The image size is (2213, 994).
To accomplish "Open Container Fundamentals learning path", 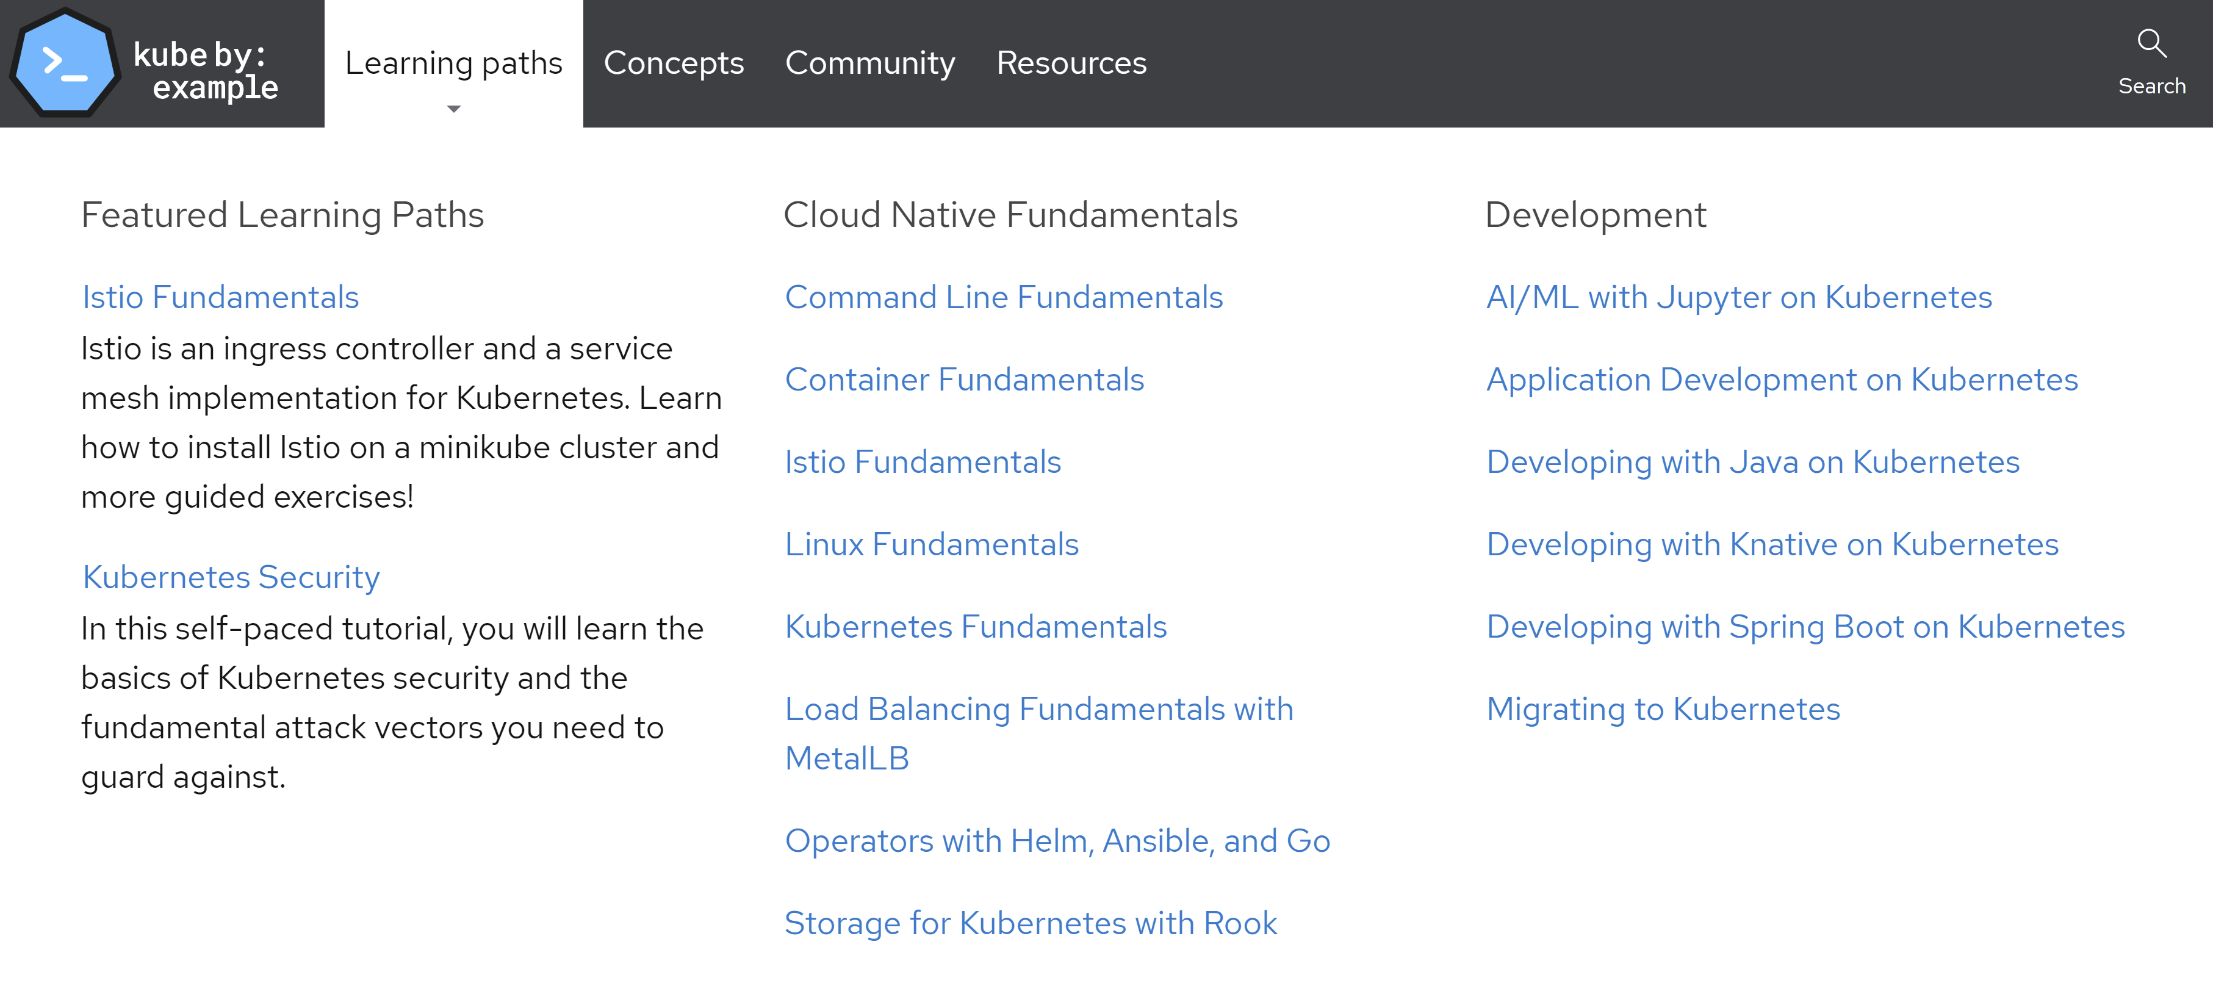I will [x=965, y=379].
